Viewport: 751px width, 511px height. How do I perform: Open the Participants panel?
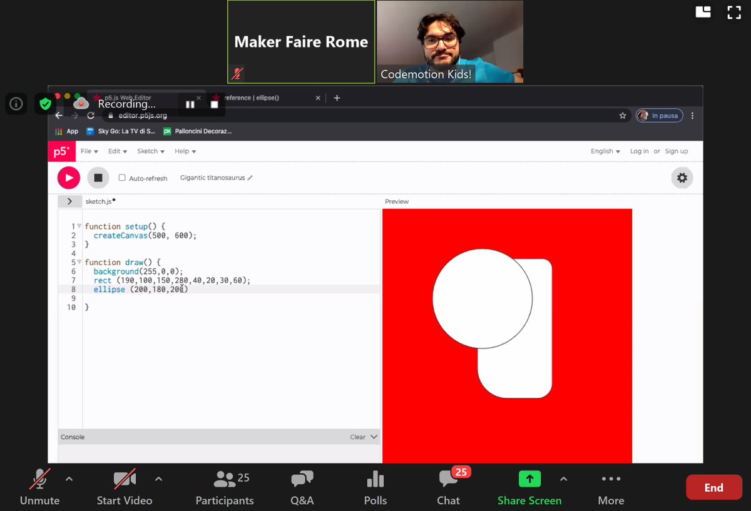pos(225,487)
